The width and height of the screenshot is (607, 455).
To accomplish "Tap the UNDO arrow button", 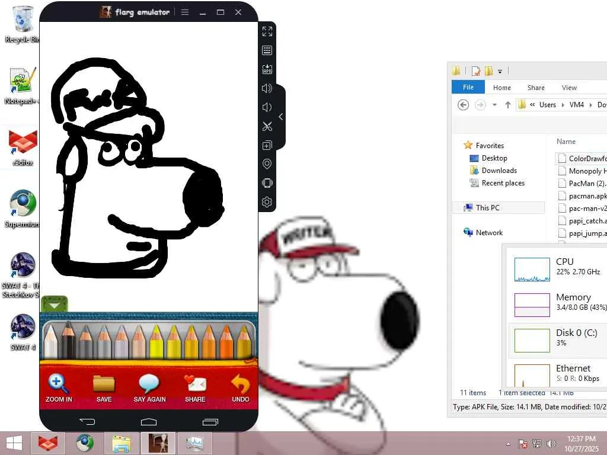I will pyautogui.click(x=241, y=389).
